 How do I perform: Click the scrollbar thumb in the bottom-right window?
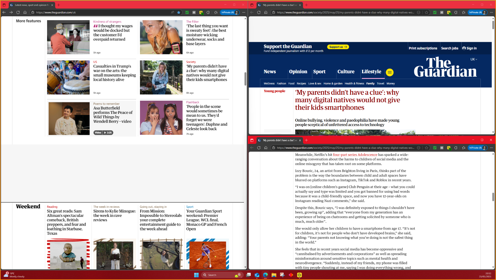pyautogui.click(x=493, y=197)
